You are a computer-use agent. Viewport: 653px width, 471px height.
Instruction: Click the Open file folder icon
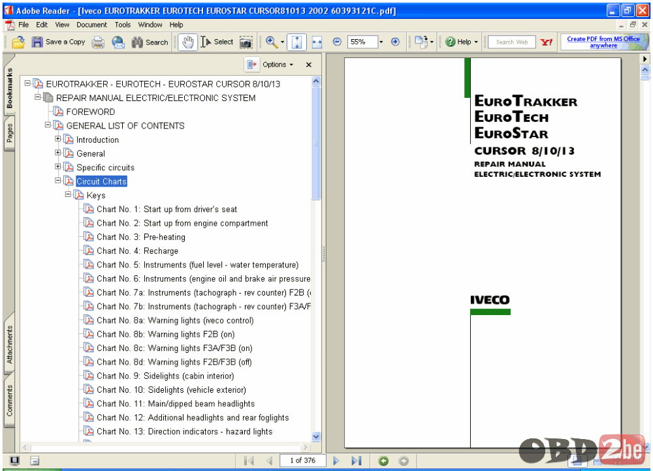18,42
